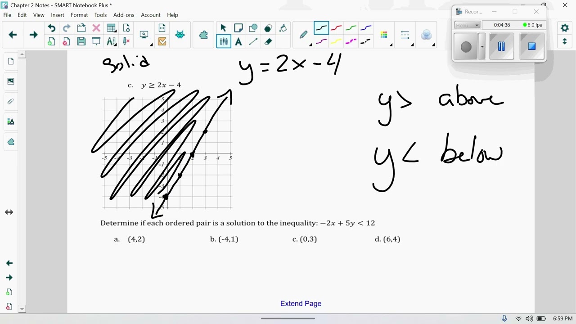Delete the current page icon

pyautogui.click(x=66, y=42)
